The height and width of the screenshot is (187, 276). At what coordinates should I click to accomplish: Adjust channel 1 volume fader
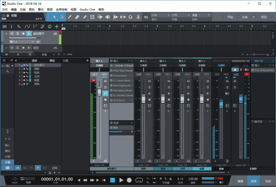99,91
